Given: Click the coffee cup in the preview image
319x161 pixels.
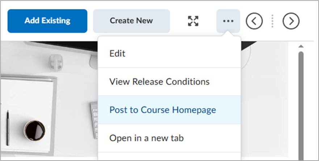Looking at the screenshot, I should tap(35, 131).
